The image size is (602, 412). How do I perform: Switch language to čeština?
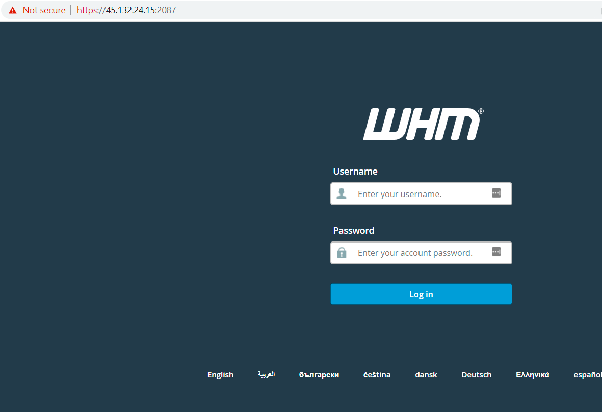[x=377, y=375]
